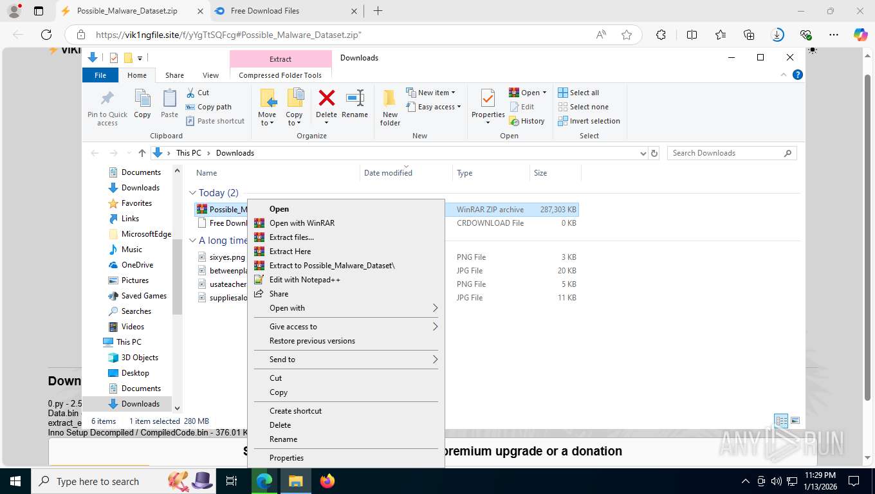This screenshot has width=875, height=494.
Task: Open the address bar history dropdown
Action: pos(643,153)
